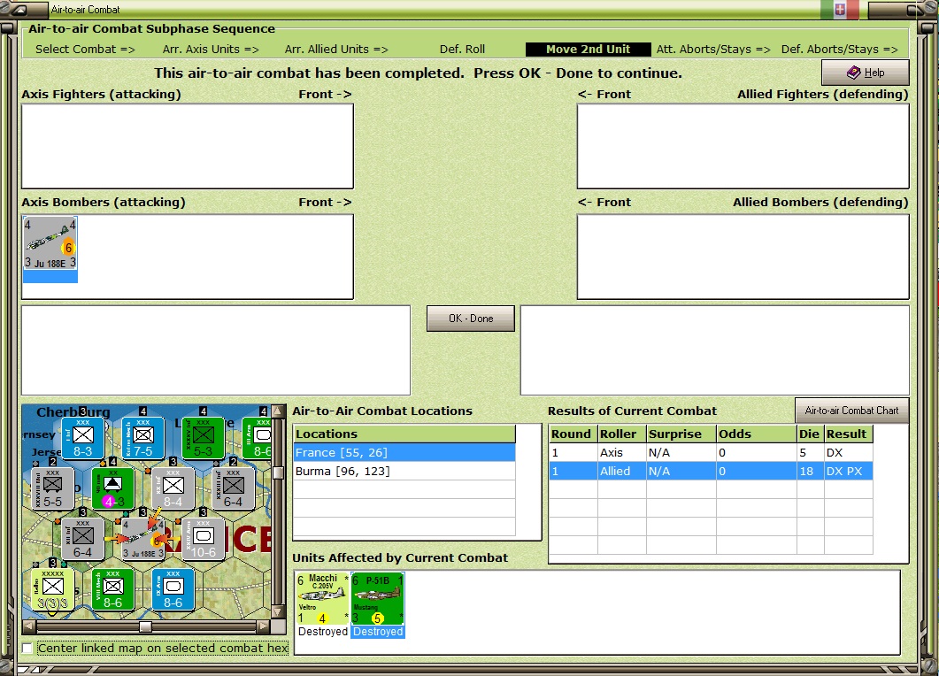Image resolution: width=939 pixels, height=676 pixels.
Task: Click the highlighted Move 2nd Unit subphase
Action: point(588,49)
